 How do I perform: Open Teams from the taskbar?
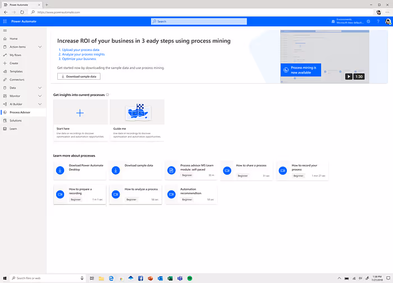pos(180,279)
